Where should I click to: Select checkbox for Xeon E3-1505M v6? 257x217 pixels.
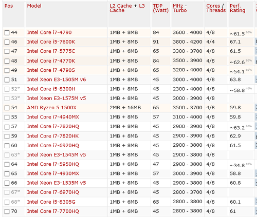7,80
